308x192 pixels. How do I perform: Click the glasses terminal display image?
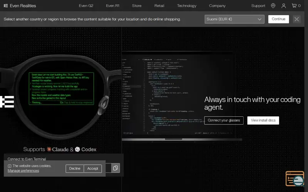(61, 89)
